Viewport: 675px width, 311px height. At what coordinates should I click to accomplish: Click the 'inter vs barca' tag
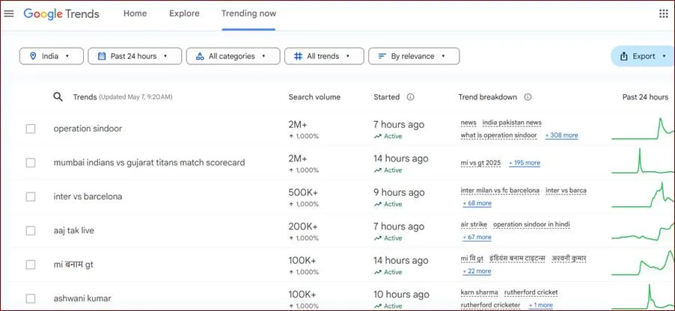pos(566,191)
